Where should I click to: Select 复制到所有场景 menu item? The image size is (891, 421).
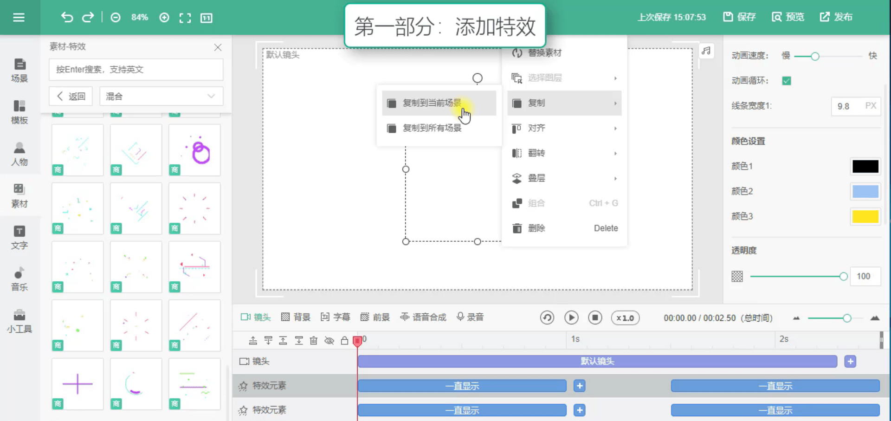tap(439, 128)
